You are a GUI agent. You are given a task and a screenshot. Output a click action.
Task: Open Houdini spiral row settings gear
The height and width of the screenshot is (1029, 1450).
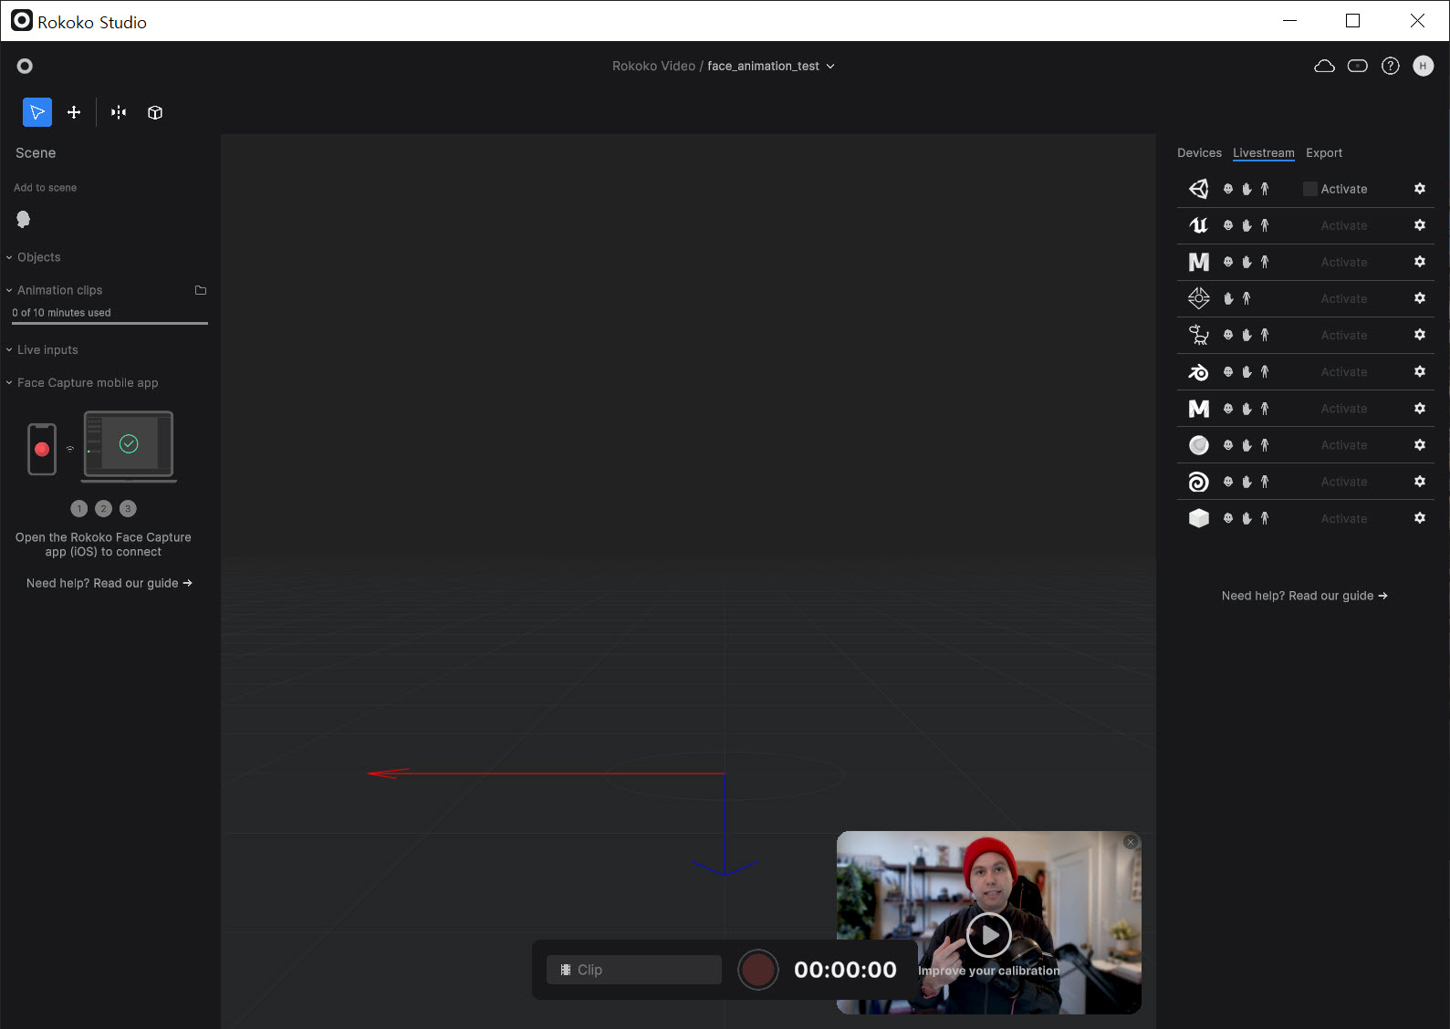1420,481
